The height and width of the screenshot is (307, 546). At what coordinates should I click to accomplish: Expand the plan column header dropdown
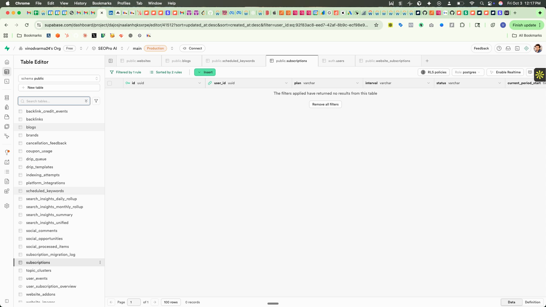357,83
